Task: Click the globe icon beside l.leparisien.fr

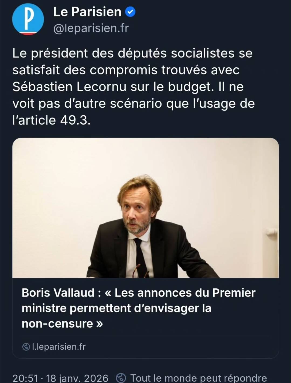Action: click(x=26, y=347)
